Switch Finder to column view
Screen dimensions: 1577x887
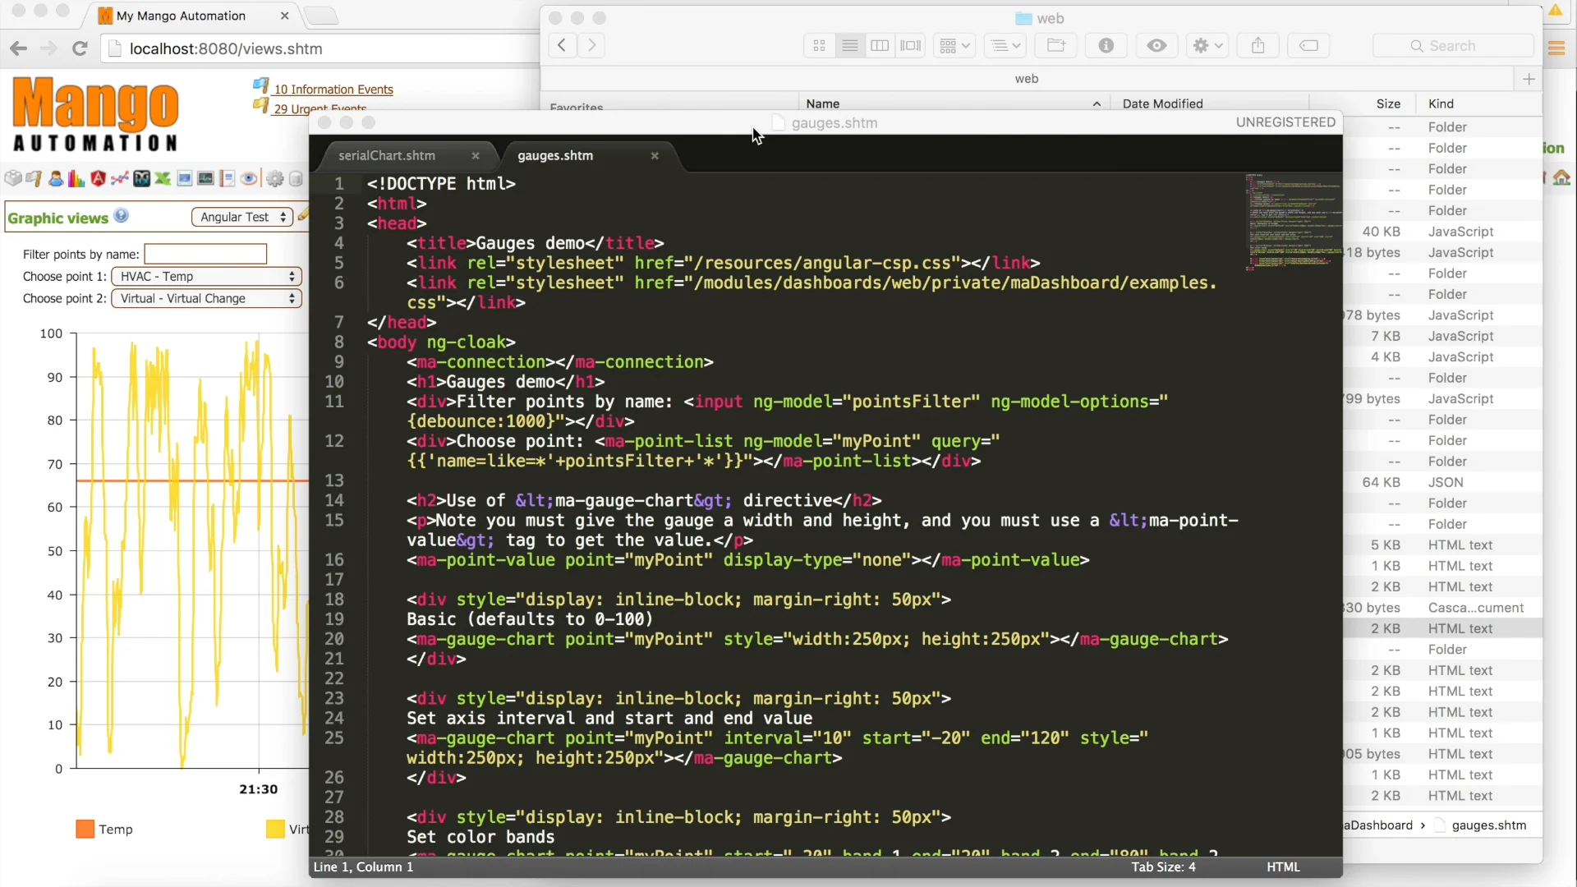880,46
